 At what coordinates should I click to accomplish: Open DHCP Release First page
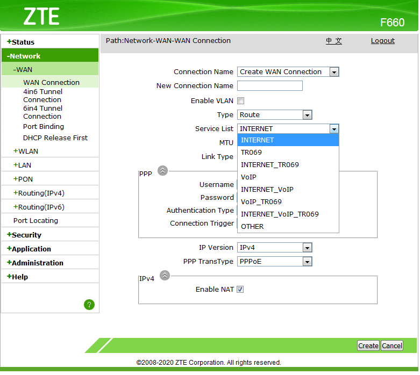[x=55, y=138]
